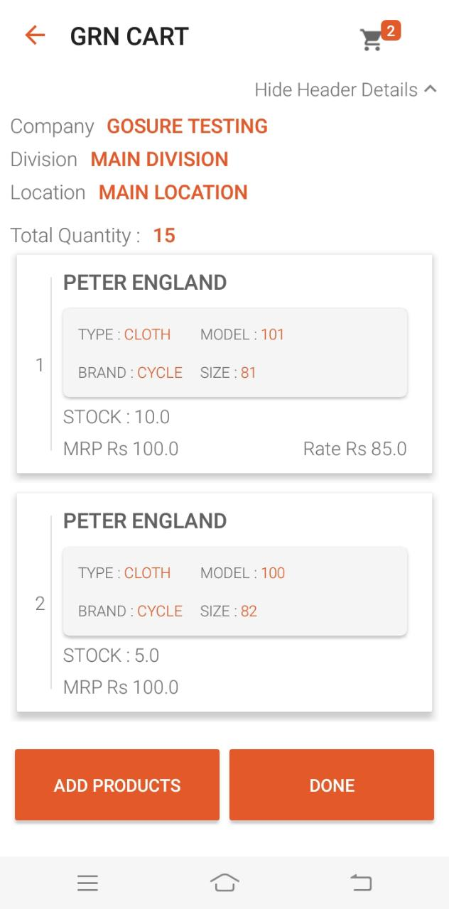Tap the Rate Rs 85.0 label
449x909 pixels.
(x=355, y=449)
